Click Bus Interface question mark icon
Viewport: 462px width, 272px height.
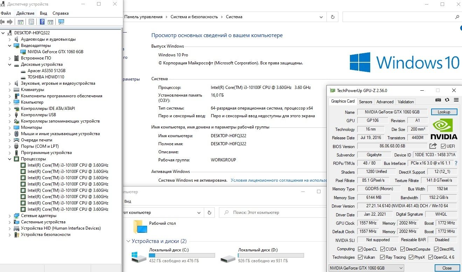tap(456, 163)
